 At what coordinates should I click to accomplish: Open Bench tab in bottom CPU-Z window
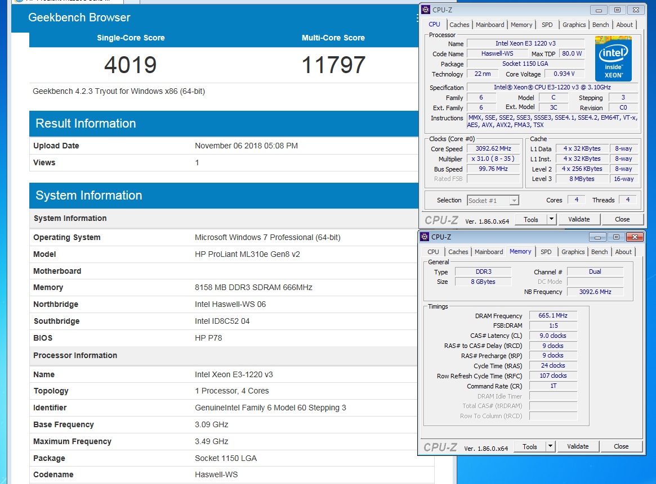click(599, 252)
